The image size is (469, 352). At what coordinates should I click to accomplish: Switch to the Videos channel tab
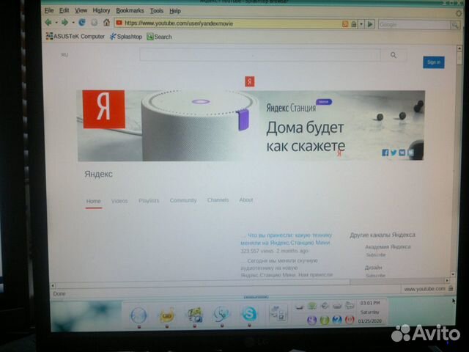coord(119,201)
